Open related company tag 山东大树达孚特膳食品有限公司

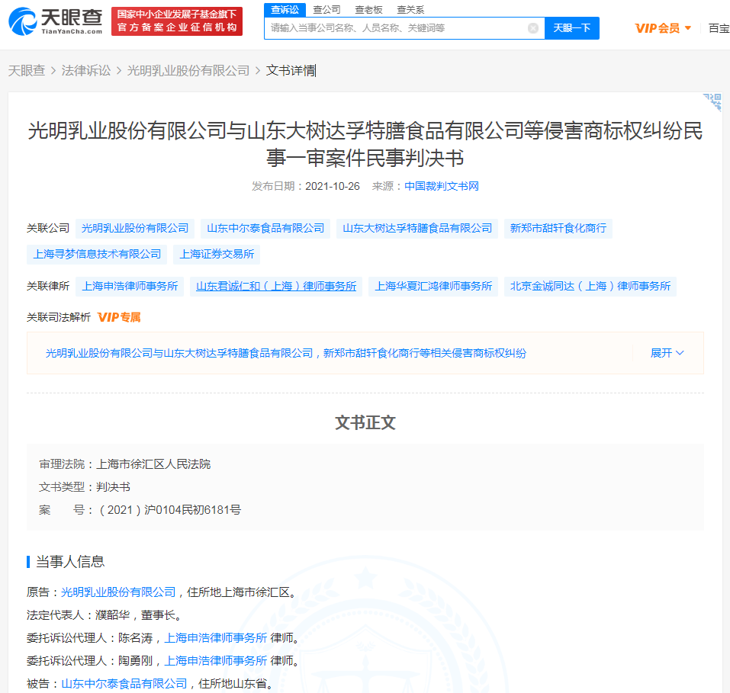417,229
